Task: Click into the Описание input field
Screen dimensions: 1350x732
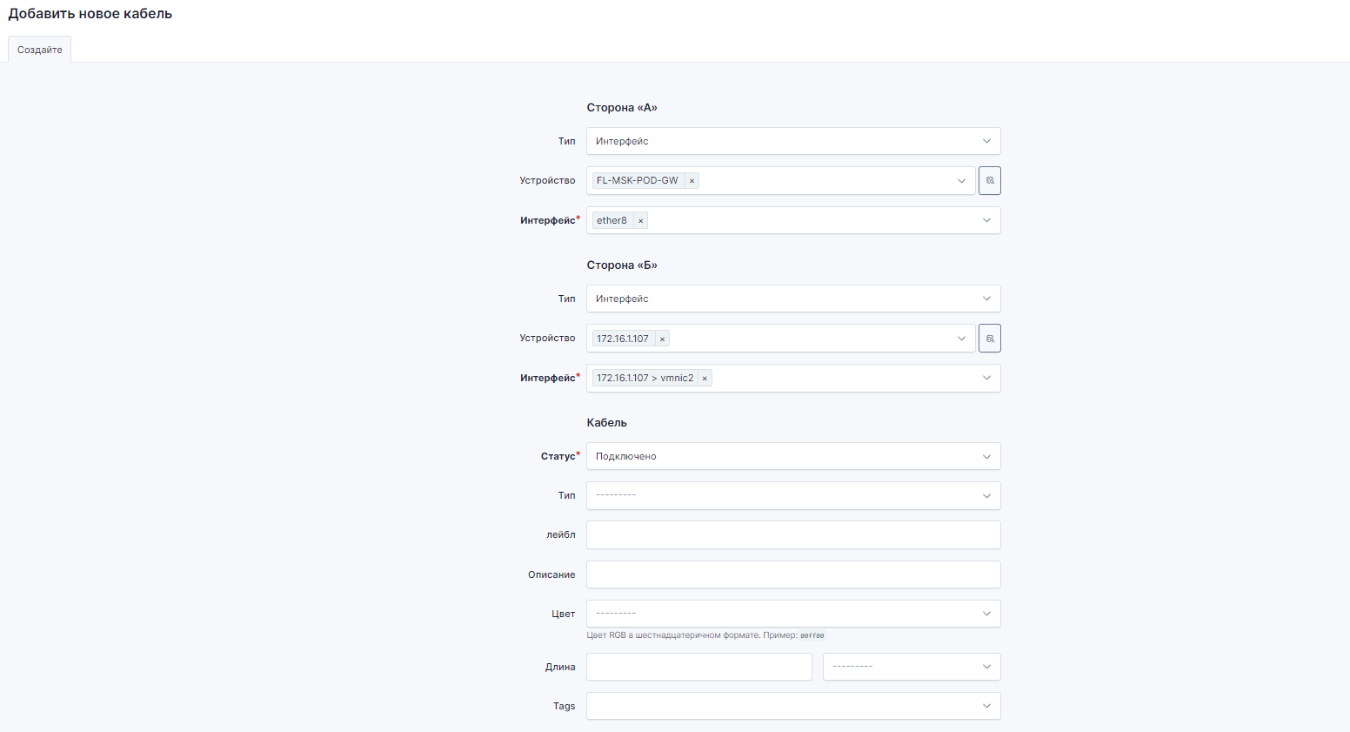Action: tap(792, 574)
